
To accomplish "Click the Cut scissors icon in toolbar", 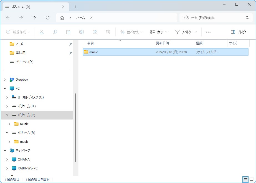I will pos(42,32).
